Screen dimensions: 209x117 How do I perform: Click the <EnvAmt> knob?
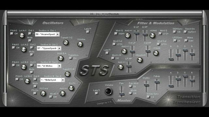[x=140, y=60]
